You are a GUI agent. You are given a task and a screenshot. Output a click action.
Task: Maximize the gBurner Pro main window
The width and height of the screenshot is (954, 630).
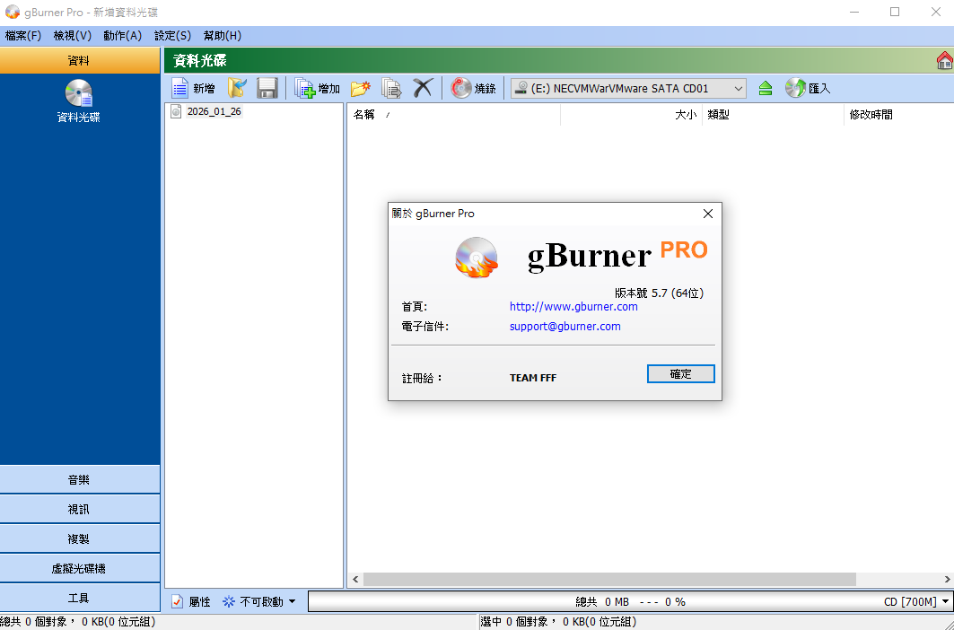click(895, 13)
